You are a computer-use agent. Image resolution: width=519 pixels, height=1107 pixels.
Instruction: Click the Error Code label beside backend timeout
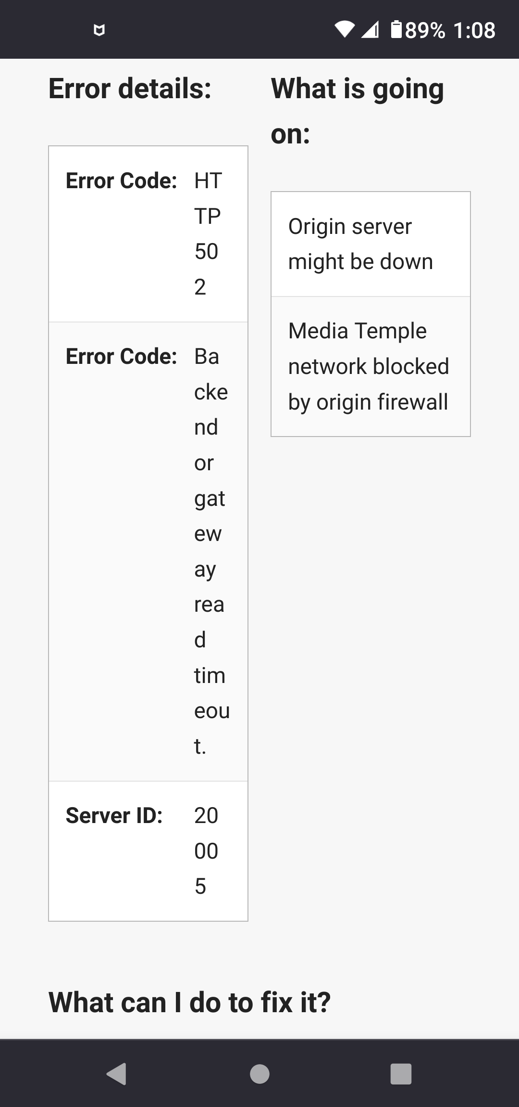[x=121, y=357]
